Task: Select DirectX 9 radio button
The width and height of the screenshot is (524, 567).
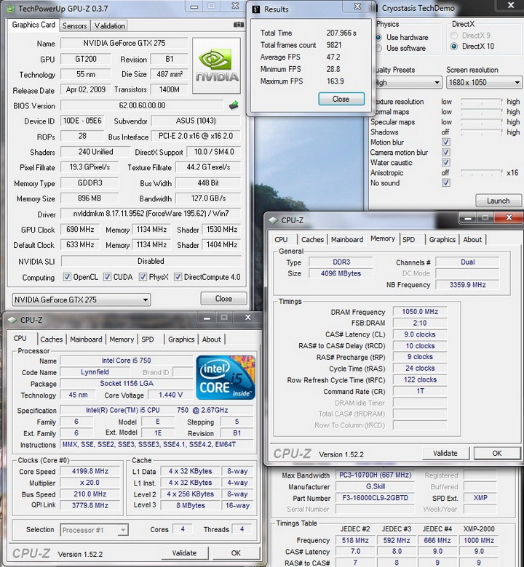Action: tap(453, 36)
